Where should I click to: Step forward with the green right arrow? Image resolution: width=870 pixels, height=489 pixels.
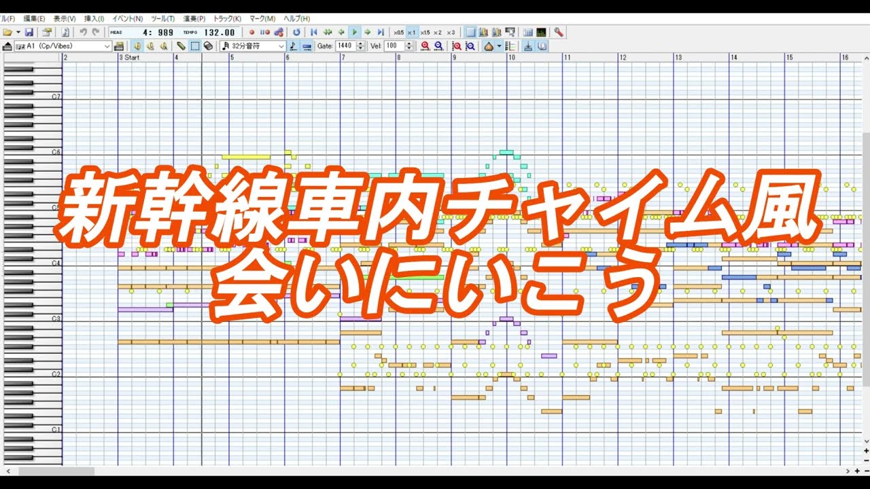click(367, 32)
